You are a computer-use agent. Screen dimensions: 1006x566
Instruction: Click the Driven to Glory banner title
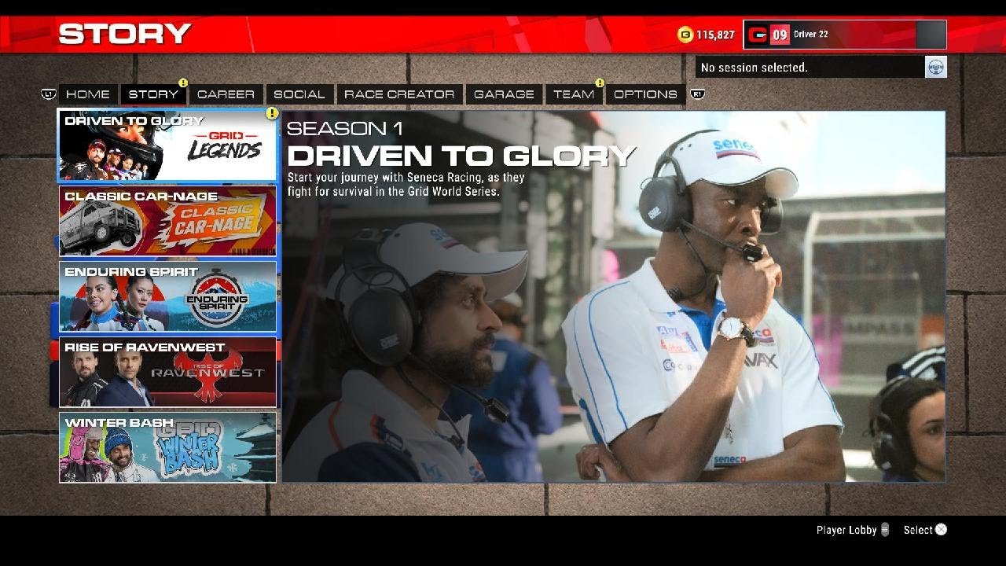pos(461,155)
